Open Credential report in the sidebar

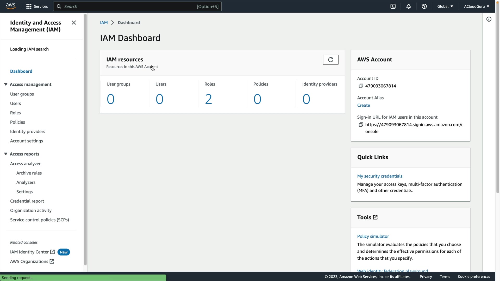[27, 201]
